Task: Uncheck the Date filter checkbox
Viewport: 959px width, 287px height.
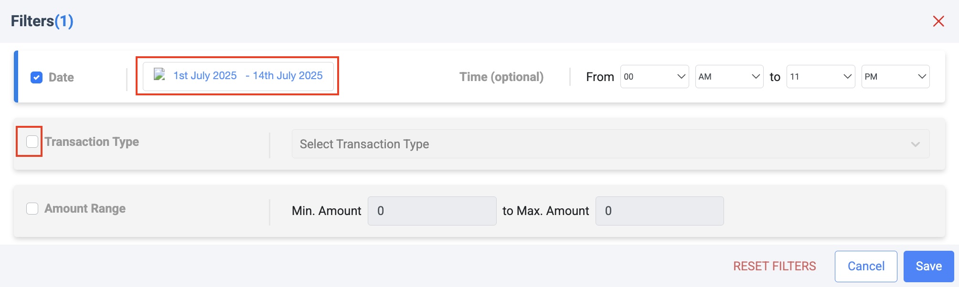Action: pos(36,77)
